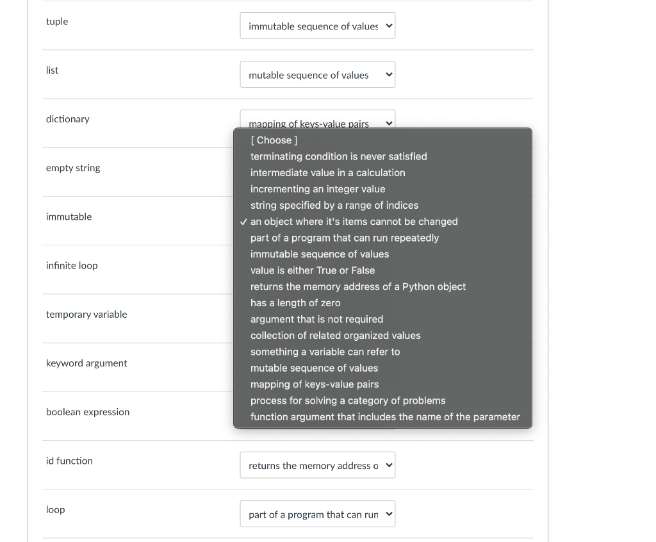This screenshot has height=542, width=656.
Task: Pick 'incrementing an integer value' option
Action: click(318, 189)
